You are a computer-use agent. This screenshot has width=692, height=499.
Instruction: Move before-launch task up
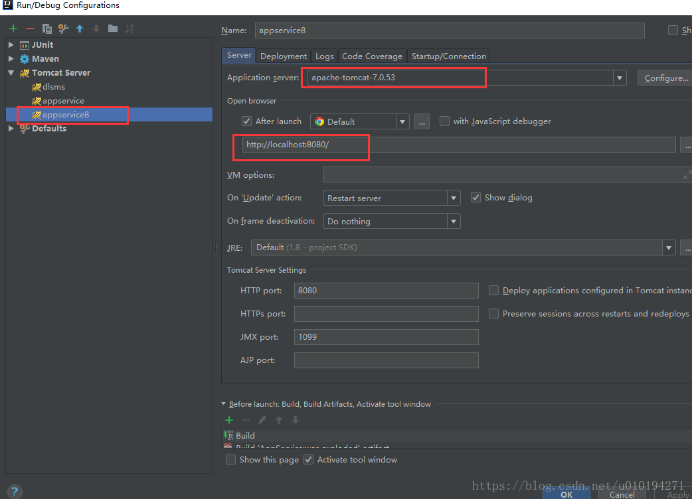coord(279,420)
